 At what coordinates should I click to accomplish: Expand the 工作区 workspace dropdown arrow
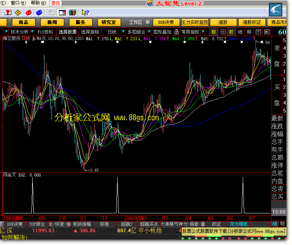pos(147,22)
